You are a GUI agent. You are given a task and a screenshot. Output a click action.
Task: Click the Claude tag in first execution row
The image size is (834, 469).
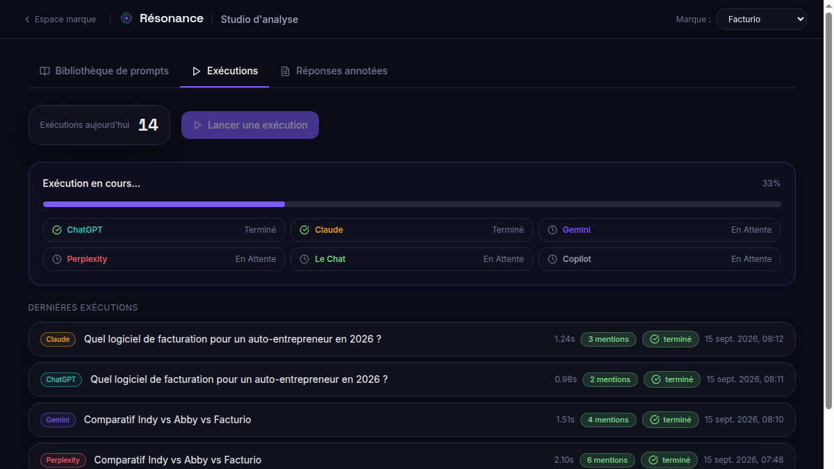coord(58,339)
